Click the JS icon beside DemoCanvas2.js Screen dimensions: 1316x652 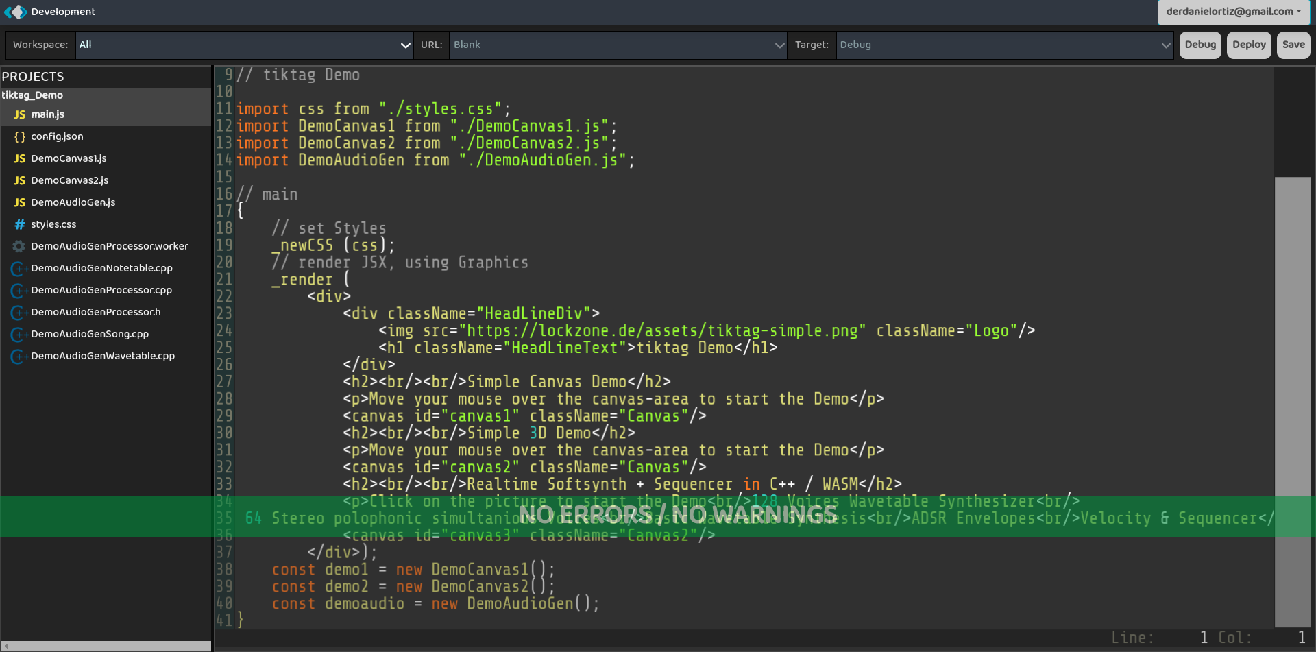[20, 180]
